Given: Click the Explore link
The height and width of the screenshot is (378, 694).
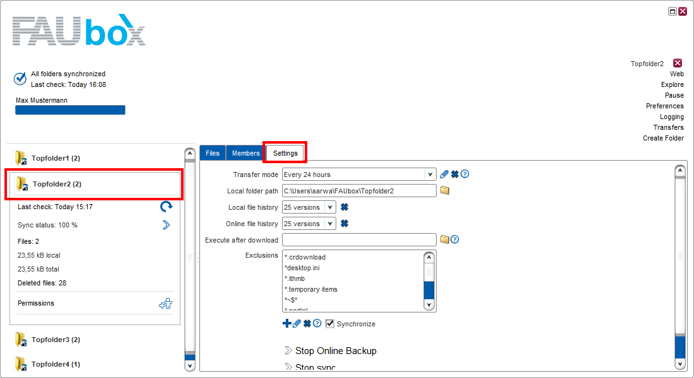Looking at the screenshot, I should 673,84.
